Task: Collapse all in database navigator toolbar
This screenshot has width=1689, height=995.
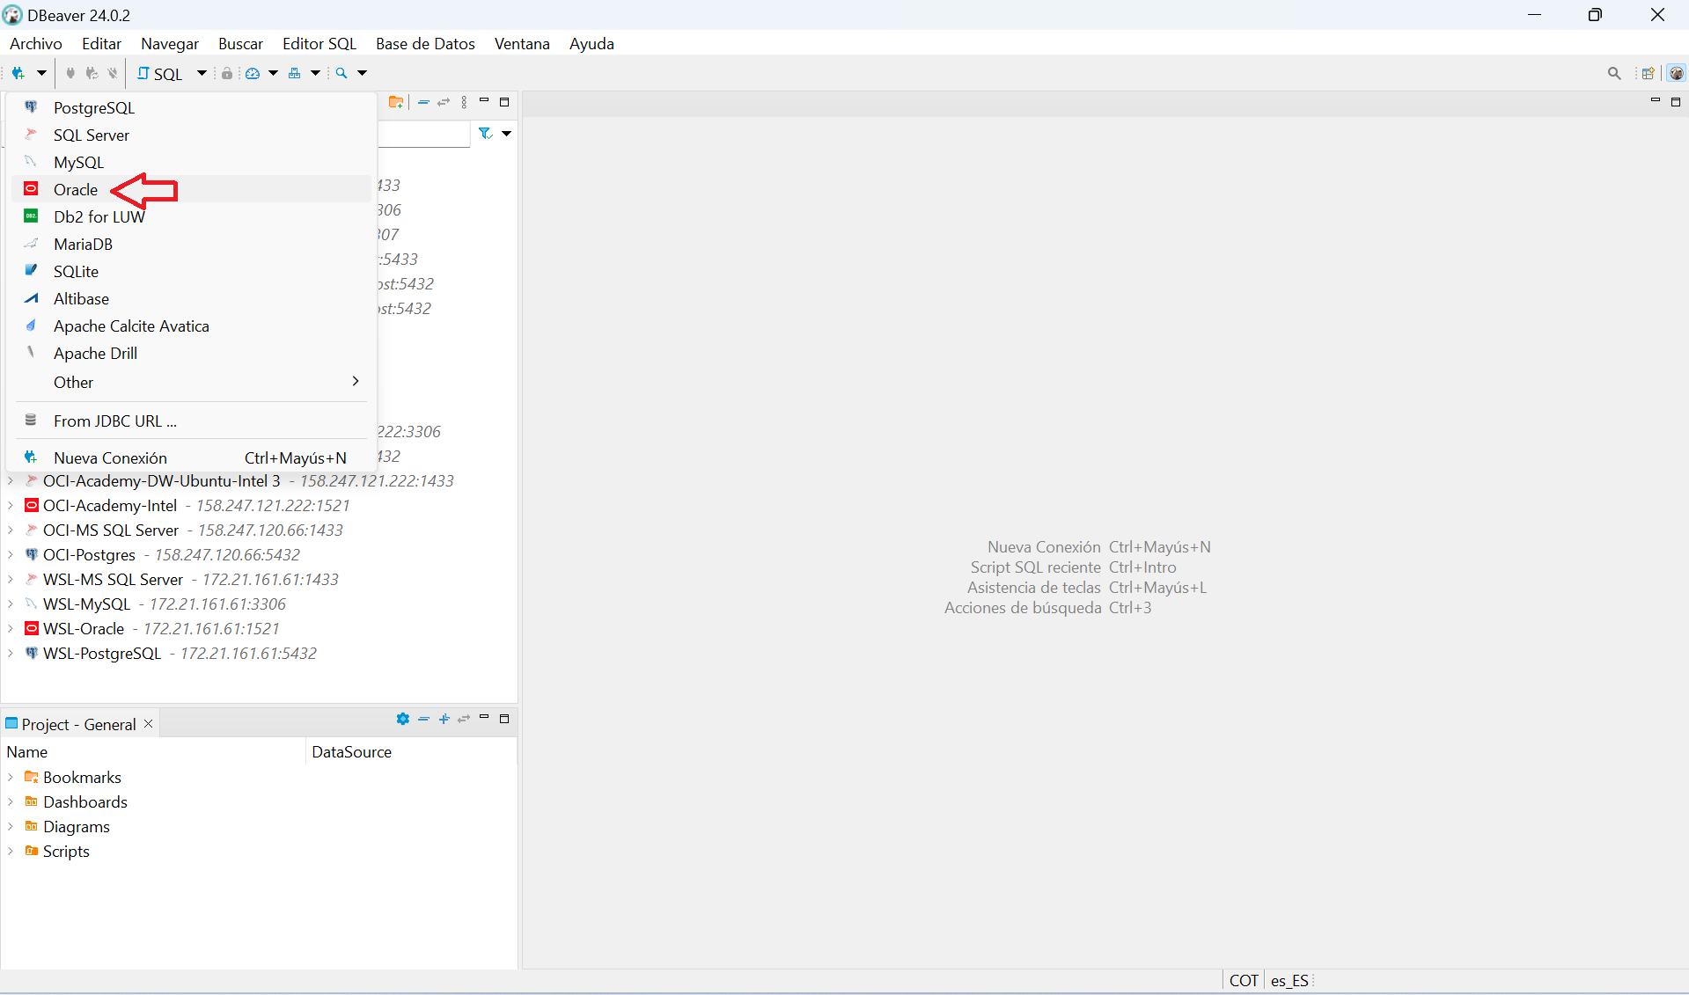Action: click(x=423, y=102)
